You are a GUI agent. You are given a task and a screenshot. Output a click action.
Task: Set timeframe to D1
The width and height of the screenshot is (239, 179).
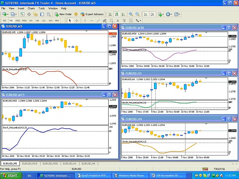[44, 21]
